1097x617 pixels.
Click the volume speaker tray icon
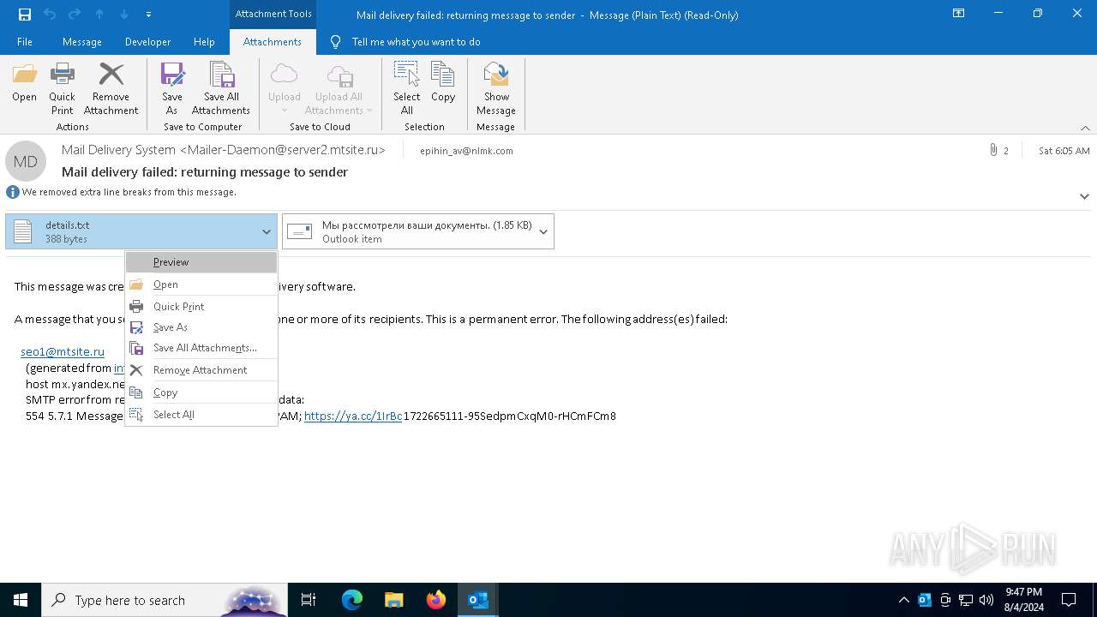point(986,600)
